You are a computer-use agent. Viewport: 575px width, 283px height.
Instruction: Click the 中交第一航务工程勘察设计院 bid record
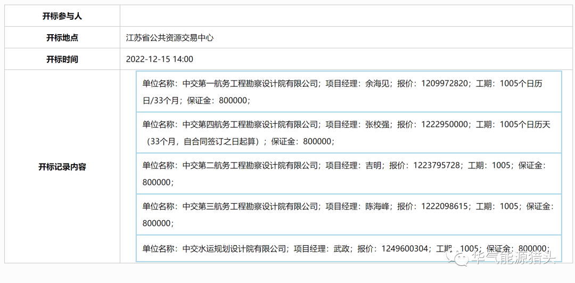click(x=349, y=91)
